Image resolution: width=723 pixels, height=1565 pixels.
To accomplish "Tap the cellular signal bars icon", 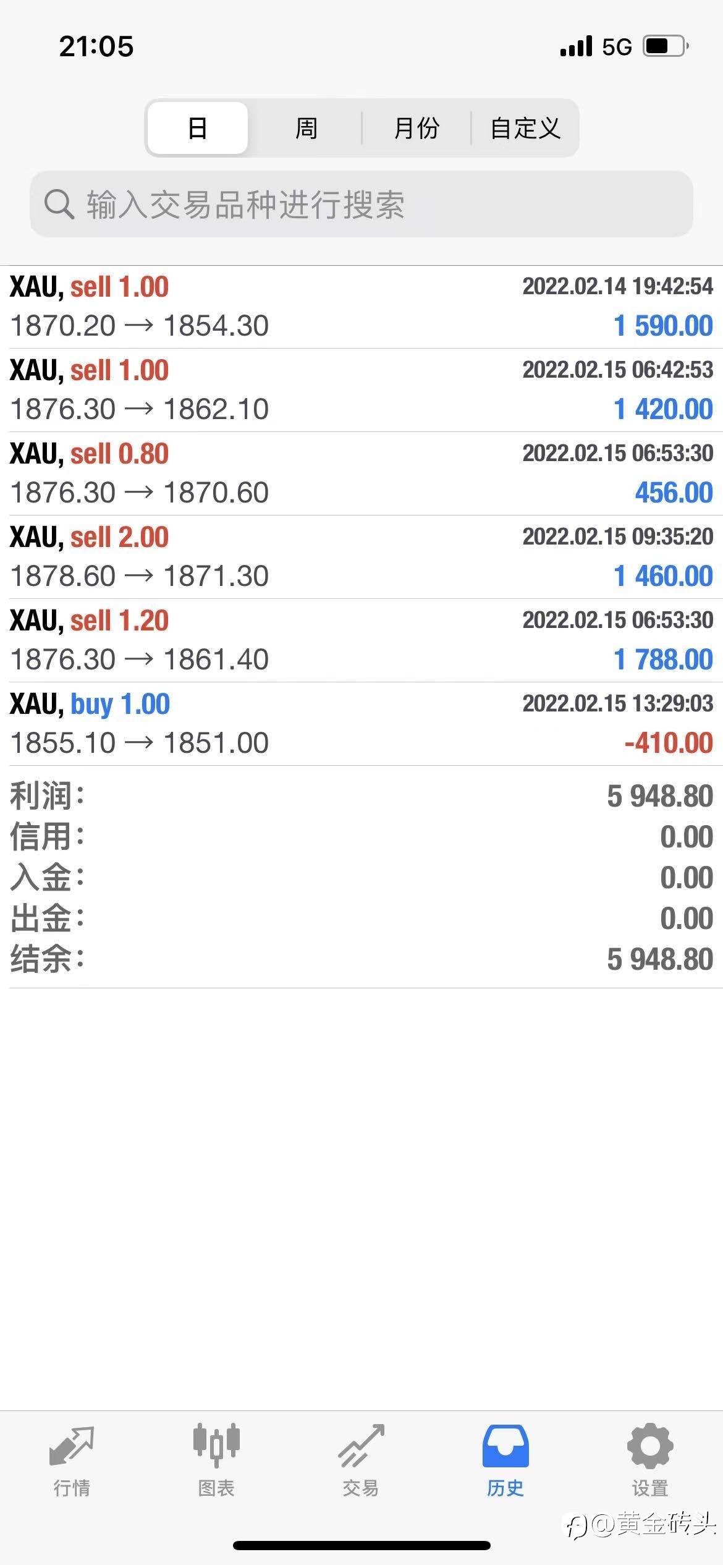I will pyautogui.click(x=576, y=46).
